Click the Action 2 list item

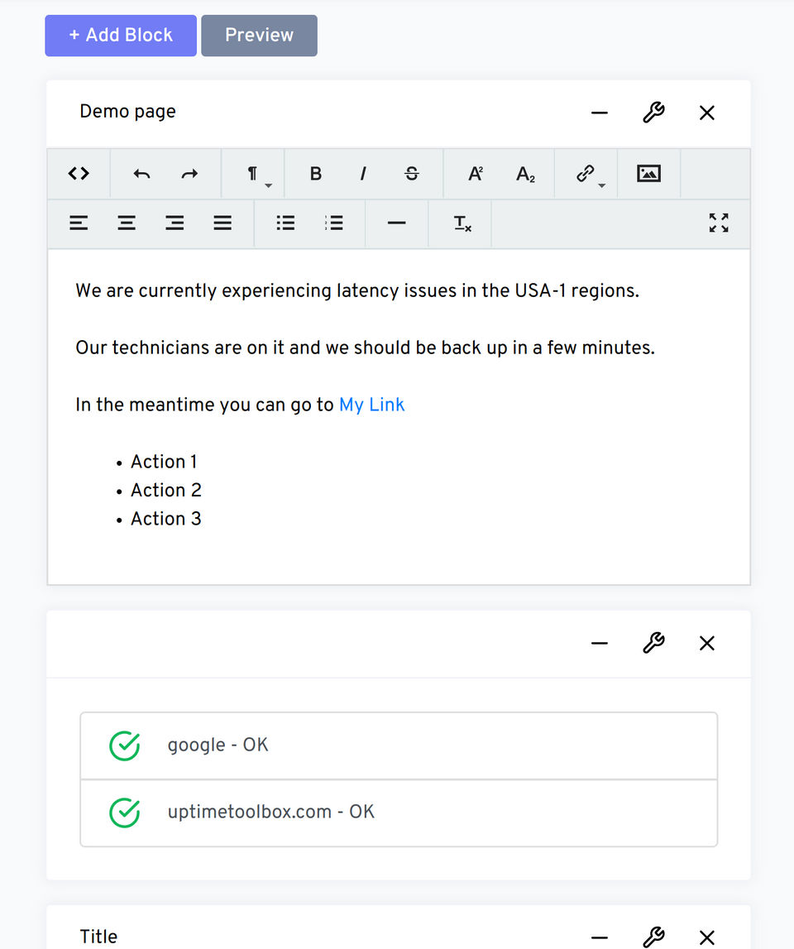click(165, 491)
